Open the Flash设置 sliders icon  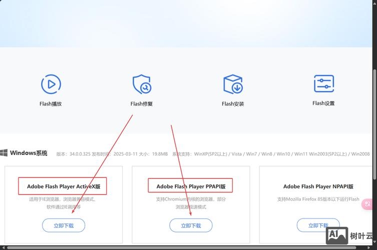point(323,83)
